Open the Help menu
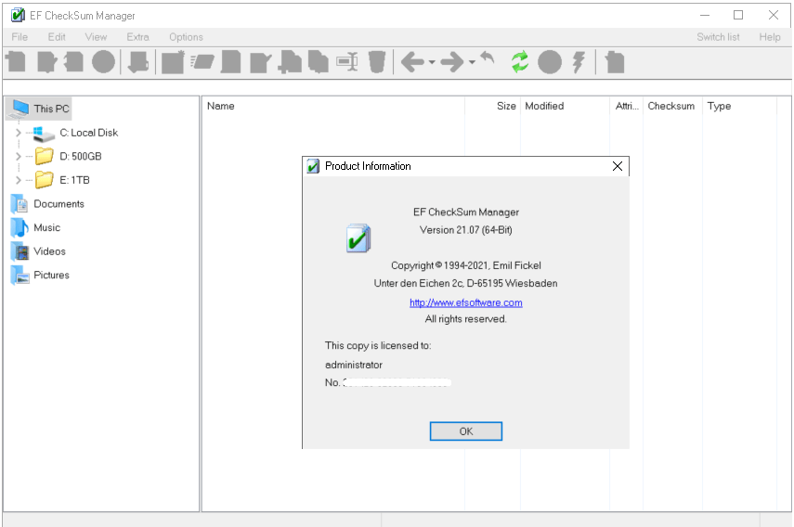The height and width of the screenshot is (527, 794). 770,37
